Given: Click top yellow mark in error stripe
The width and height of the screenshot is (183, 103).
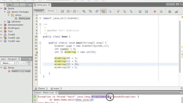Looking at the screenshot, I should coord(182,17).
